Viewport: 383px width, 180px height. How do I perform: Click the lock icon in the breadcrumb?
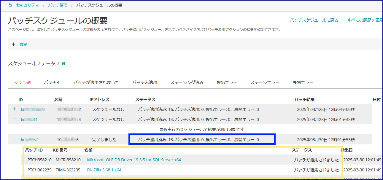click(10, 5)
